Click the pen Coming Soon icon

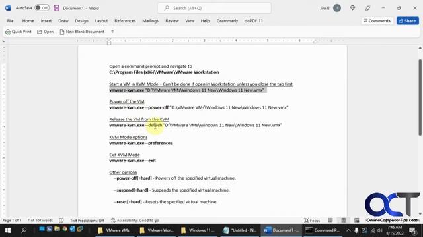pos(367,8)
